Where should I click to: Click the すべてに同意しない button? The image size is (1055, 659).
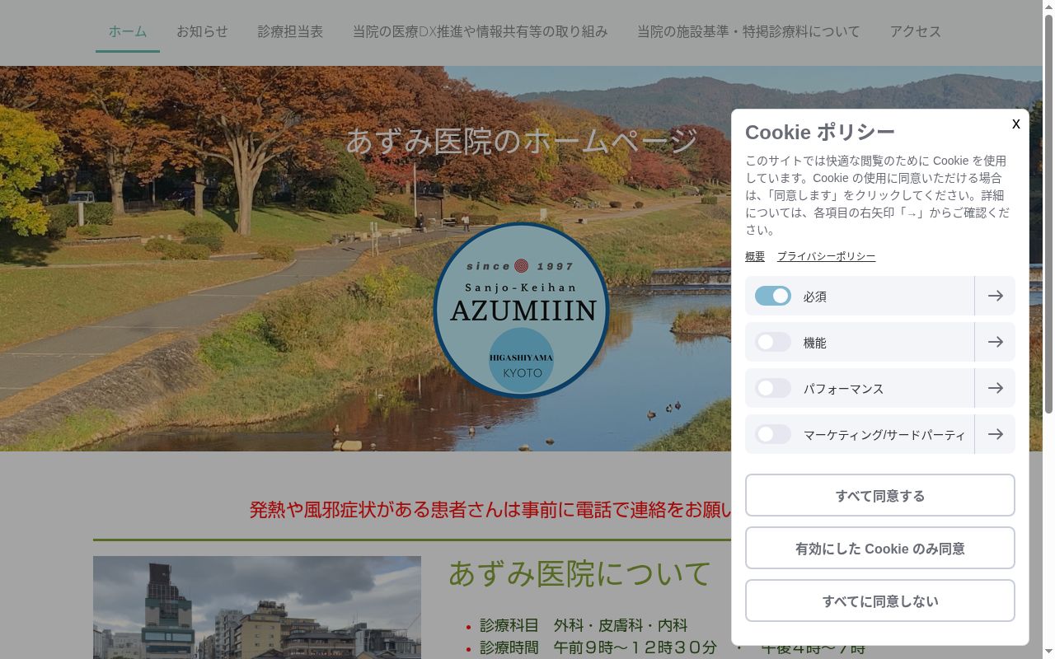(880, 601)
